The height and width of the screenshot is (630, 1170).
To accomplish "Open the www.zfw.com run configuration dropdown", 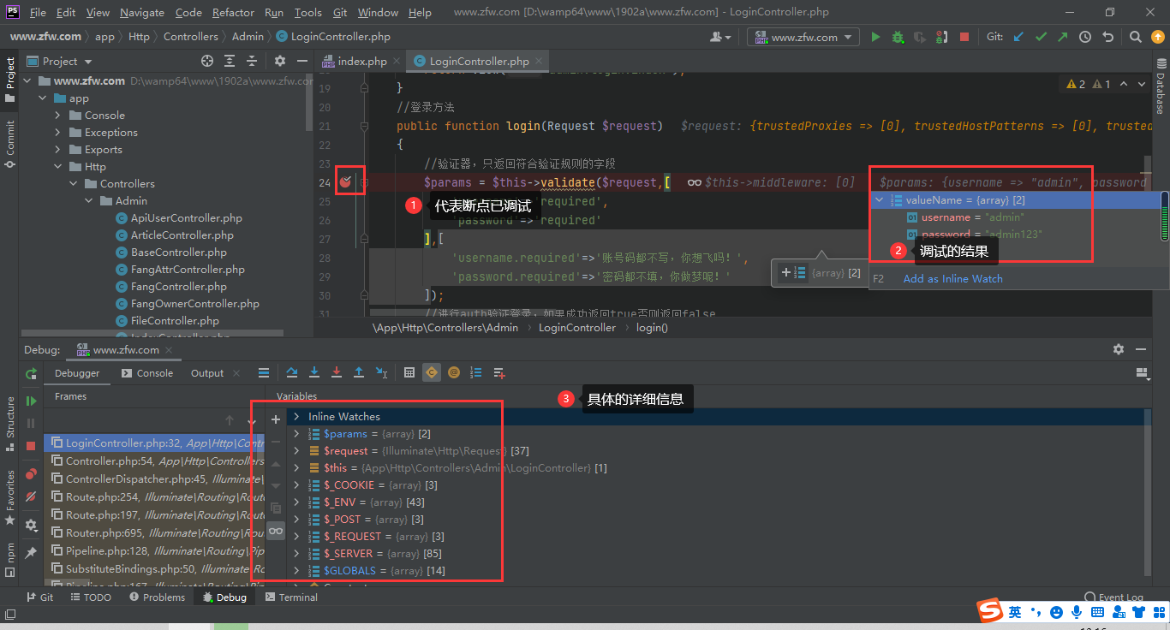I will 803,37.
